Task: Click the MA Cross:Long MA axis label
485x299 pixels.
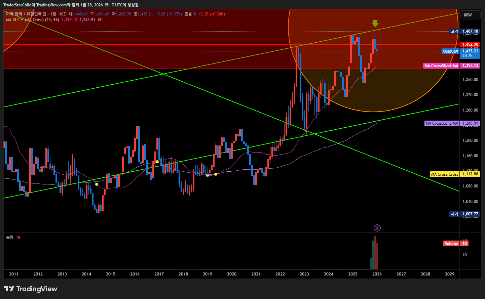Action: (442, 123)
